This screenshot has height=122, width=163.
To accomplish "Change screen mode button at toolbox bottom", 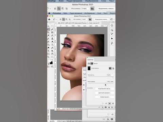I will (52, 67).
